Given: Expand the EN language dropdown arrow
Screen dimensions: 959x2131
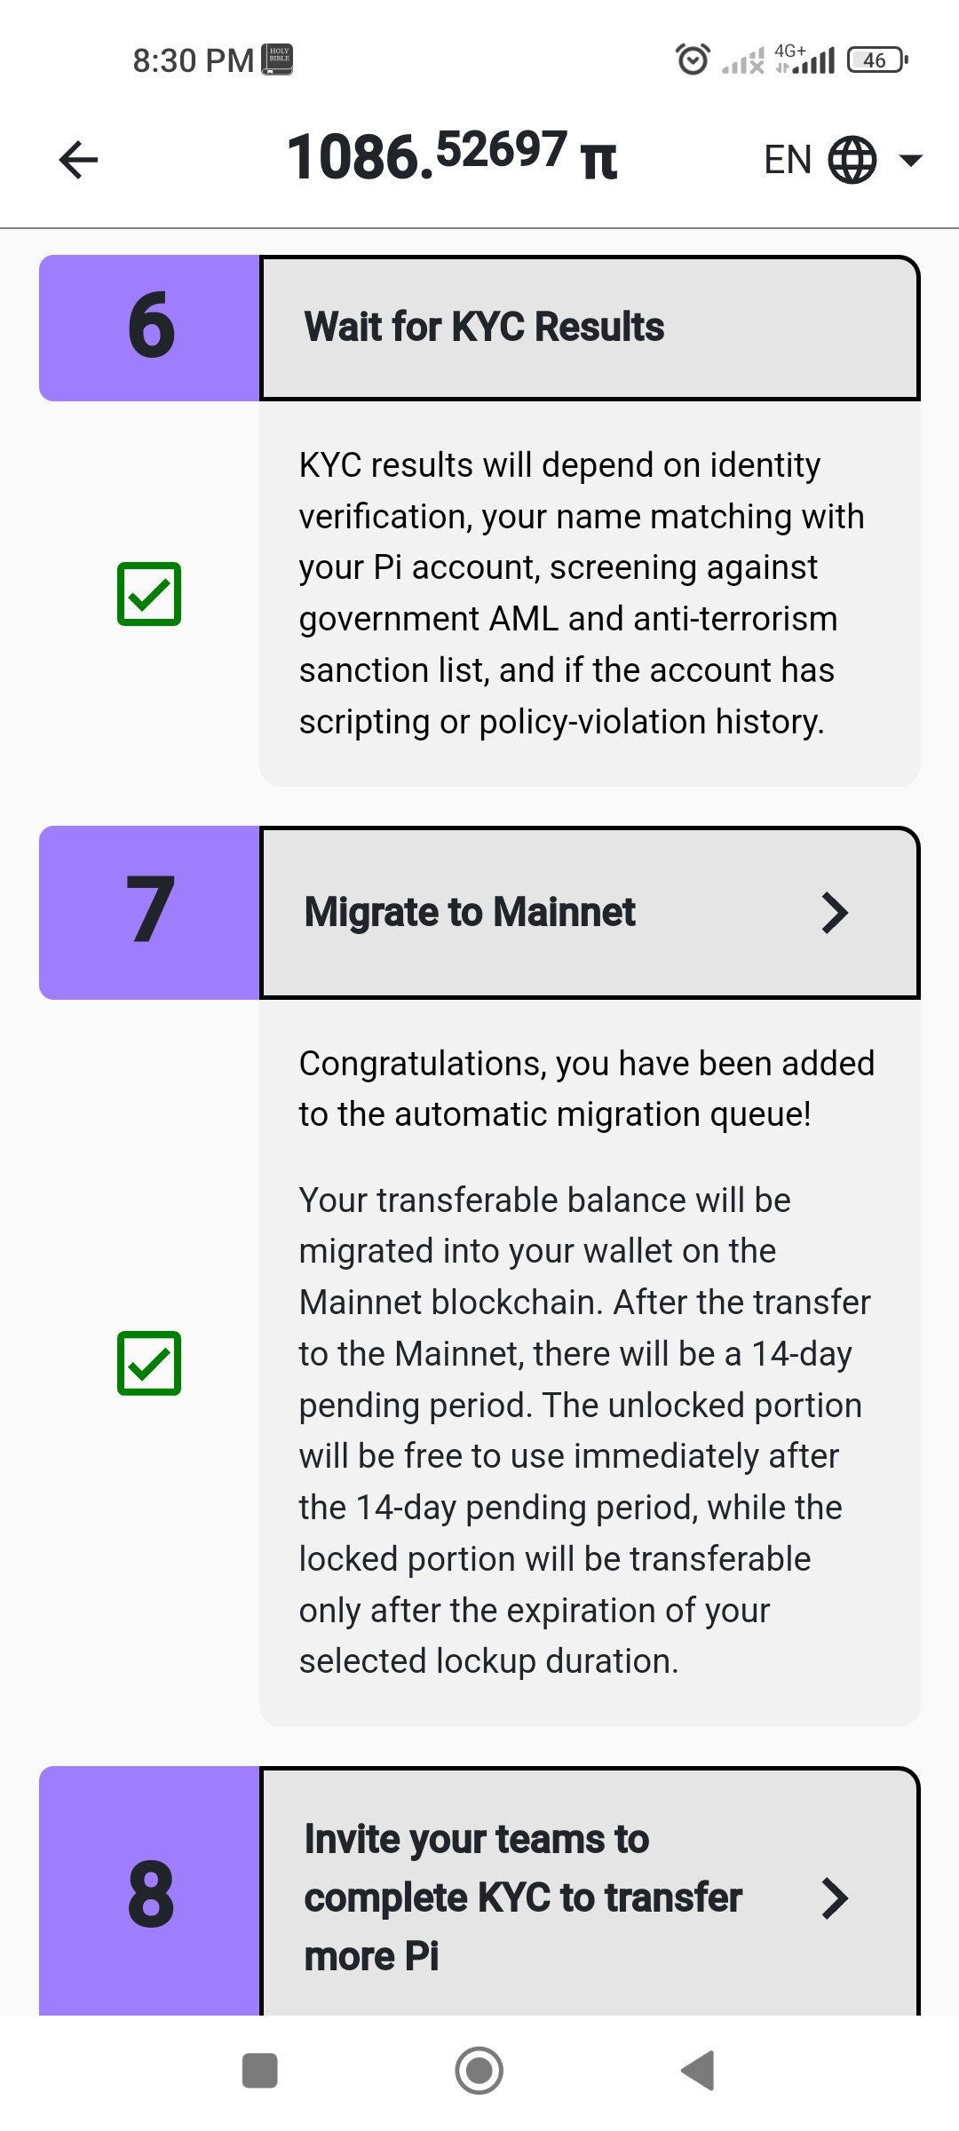Looking at the screenshot, I should click(x=911, y=160).
